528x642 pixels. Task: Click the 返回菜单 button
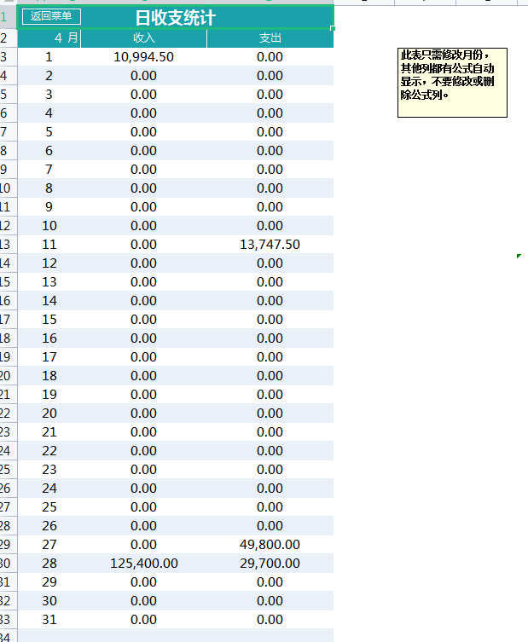(51, 16)
